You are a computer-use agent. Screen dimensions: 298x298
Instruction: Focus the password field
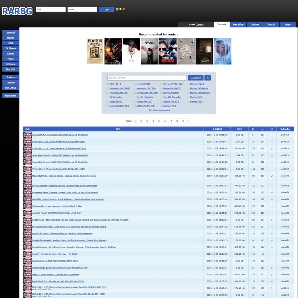82,9
